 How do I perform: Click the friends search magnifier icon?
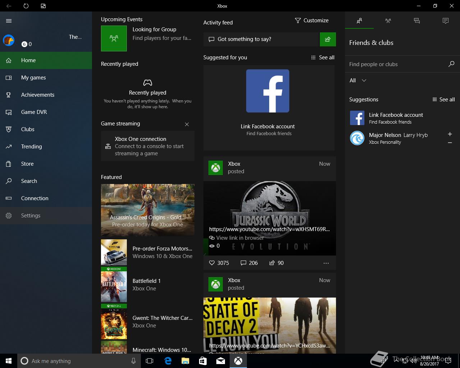(x=451, y=64)
